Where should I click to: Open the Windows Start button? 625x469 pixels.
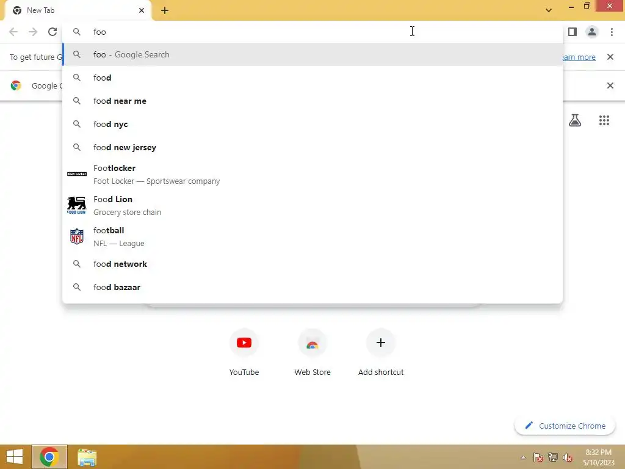15,457
